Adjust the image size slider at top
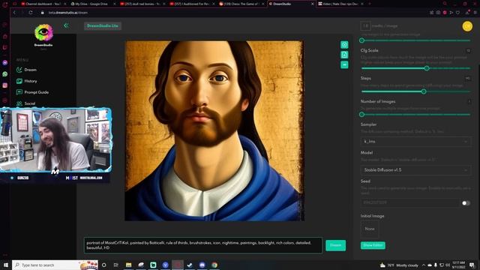The width and height of the screenshot is (480, 270). coord(361,40)
